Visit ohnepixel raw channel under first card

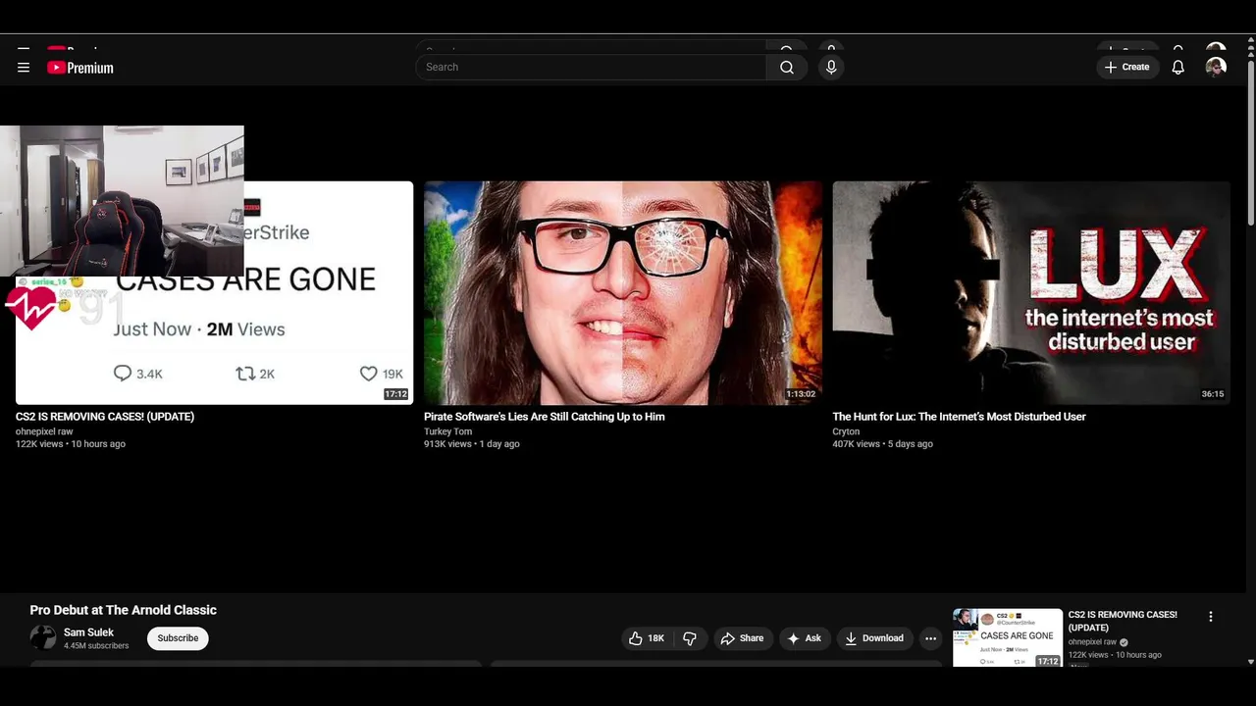coord(44,431)
